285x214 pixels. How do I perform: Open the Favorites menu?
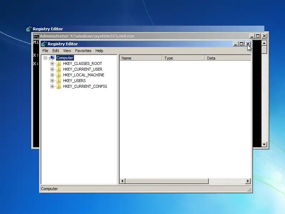pyautogui.click(x=83, y=51)
